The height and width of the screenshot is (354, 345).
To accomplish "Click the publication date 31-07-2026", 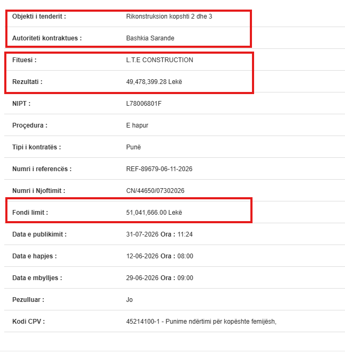I will [x=142, y=234].
